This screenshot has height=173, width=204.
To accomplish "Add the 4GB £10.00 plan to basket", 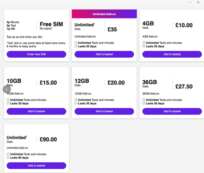I will tap(172, 54).
